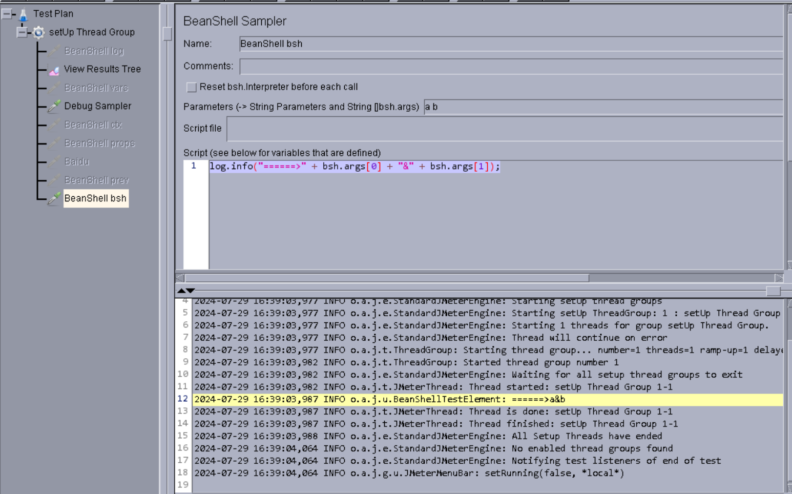Image resolution: width=792 pixels, height=494 pixels.
Task: Select the disabled BeanShell props element
Action: click(99, 143)
